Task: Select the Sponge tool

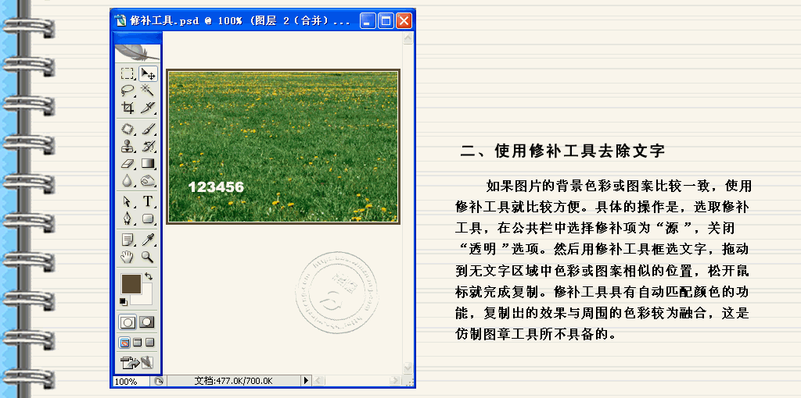Action: point(148,180)
